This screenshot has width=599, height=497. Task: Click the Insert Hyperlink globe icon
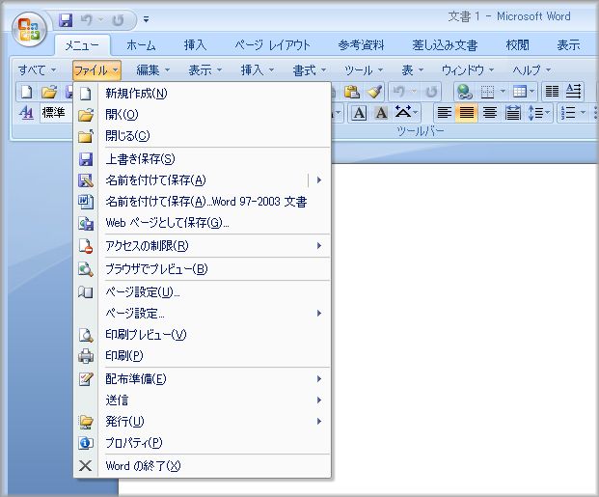(465, 92)
